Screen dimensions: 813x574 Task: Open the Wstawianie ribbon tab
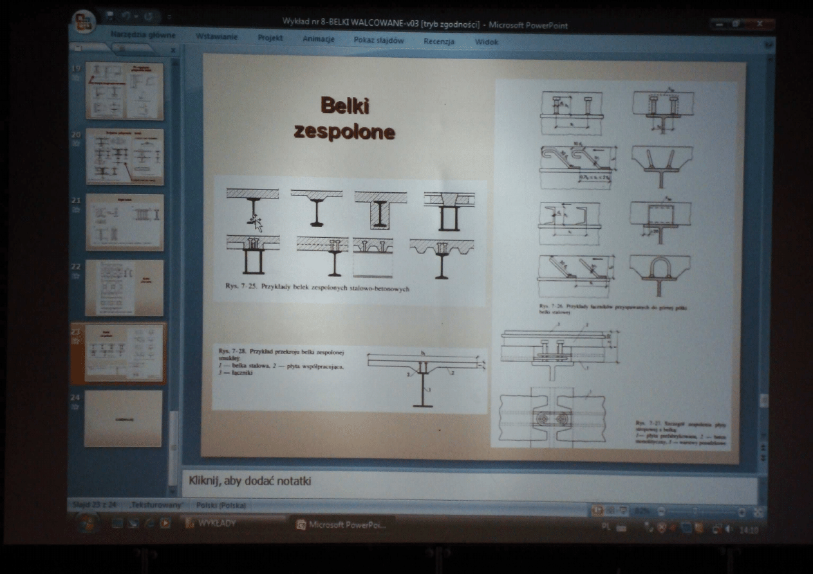point(217,37)
